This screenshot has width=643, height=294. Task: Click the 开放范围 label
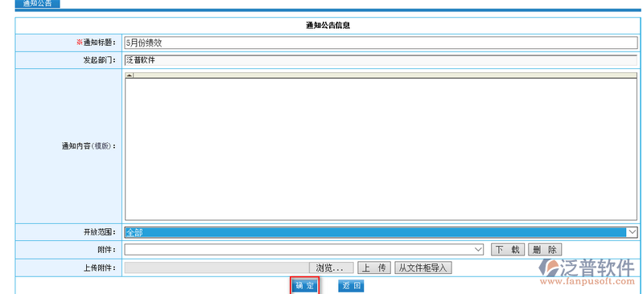pyautogui.click(x=100, y=233)
